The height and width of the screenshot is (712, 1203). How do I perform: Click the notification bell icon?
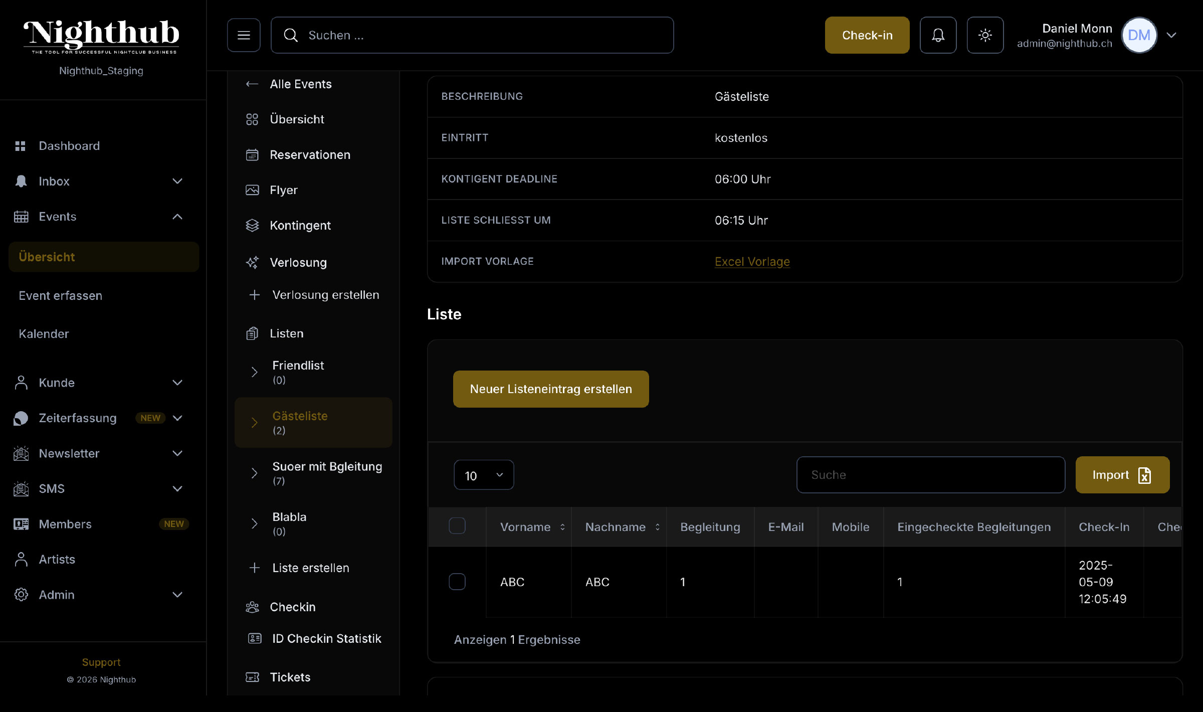pos(938,35)
